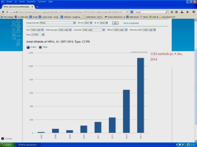
Task: Open the start year 2007 dropdown
Action: click(88, 23)
